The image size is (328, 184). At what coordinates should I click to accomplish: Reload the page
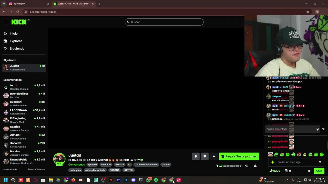(17, 12)
